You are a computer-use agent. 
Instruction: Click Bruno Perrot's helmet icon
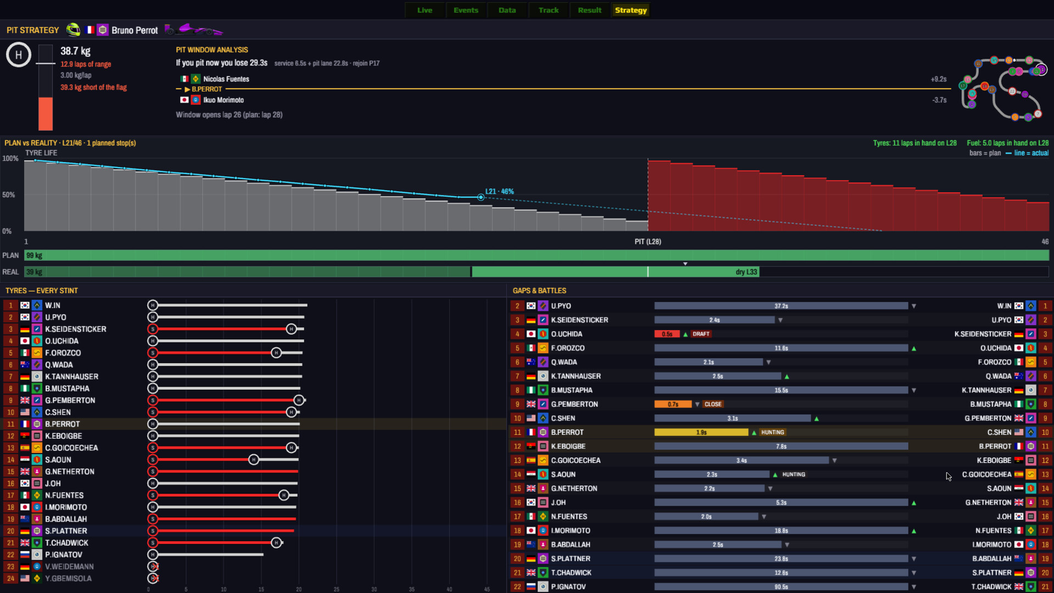coord(73,30)
